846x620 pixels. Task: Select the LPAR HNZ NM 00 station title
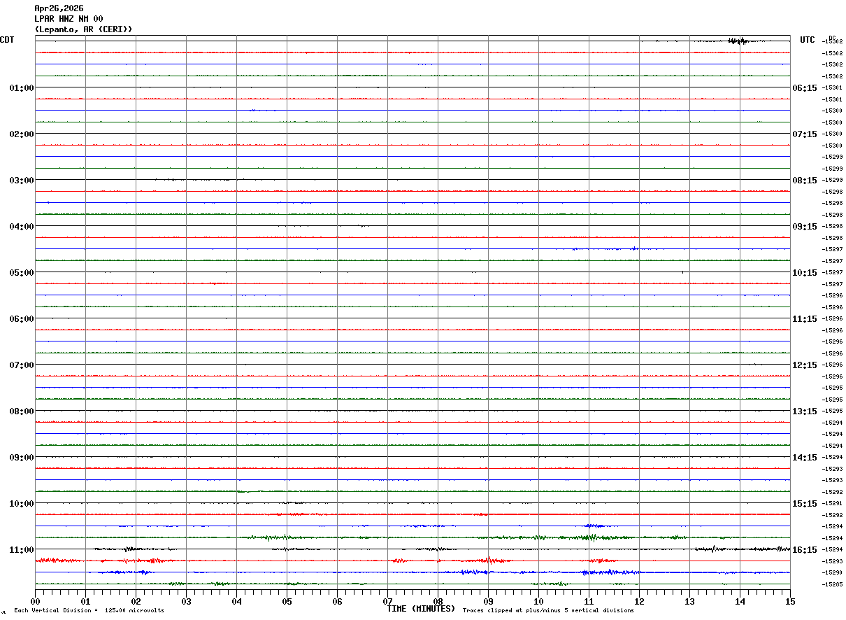[x=69, y=19]
